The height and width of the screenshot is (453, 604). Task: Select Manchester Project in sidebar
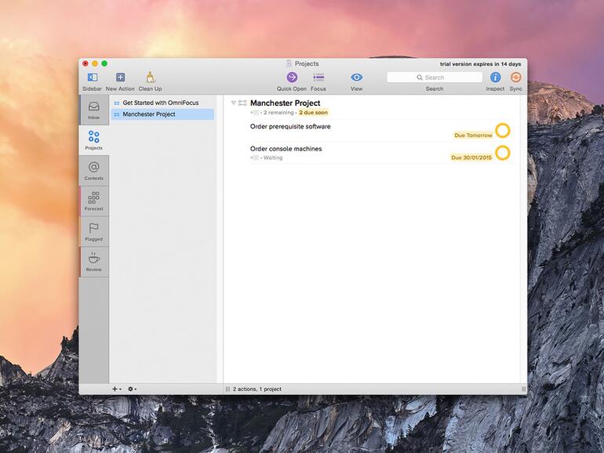click(162, 114)
